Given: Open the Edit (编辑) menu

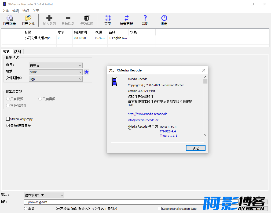Looking at the screenshot, I should point(16,11).
